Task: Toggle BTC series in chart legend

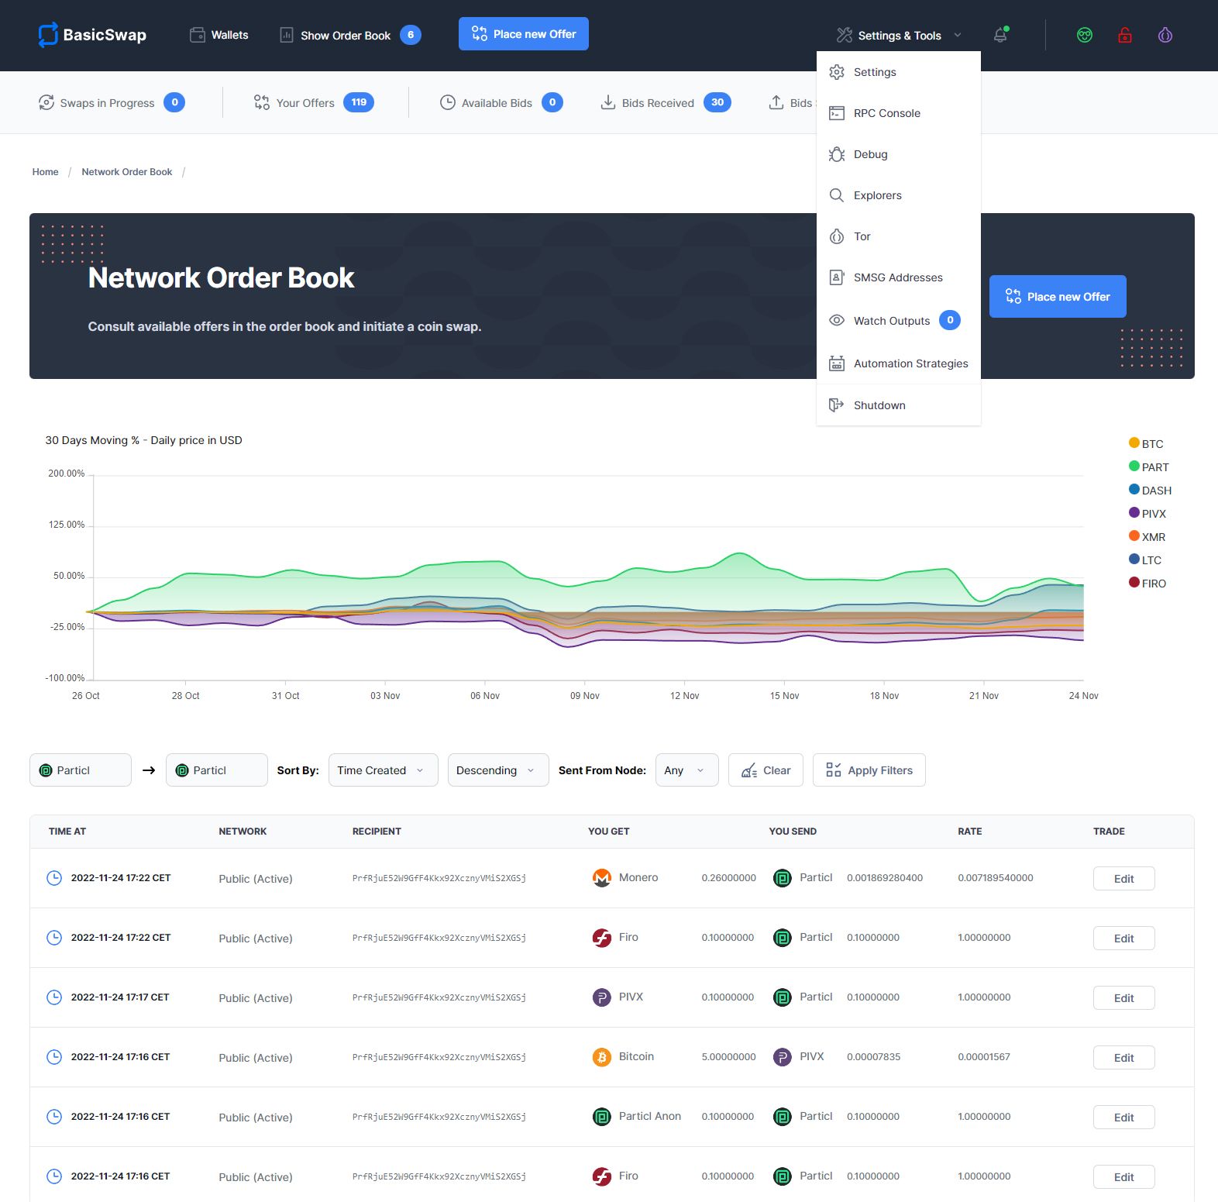Action: coord(1146,443)
